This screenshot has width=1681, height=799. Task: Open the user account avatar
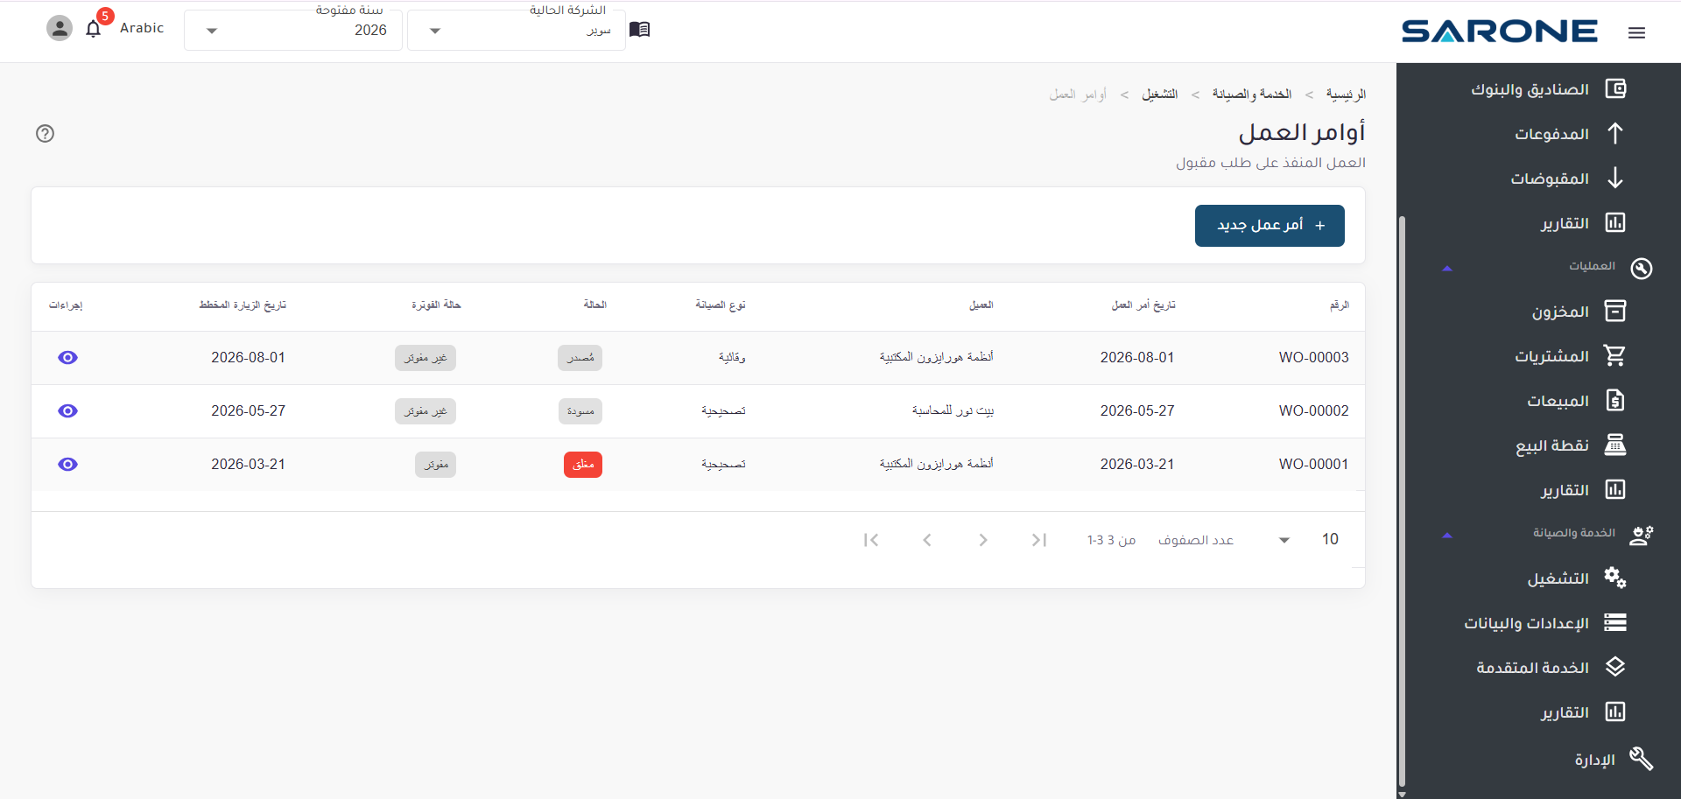click(59, 29)
